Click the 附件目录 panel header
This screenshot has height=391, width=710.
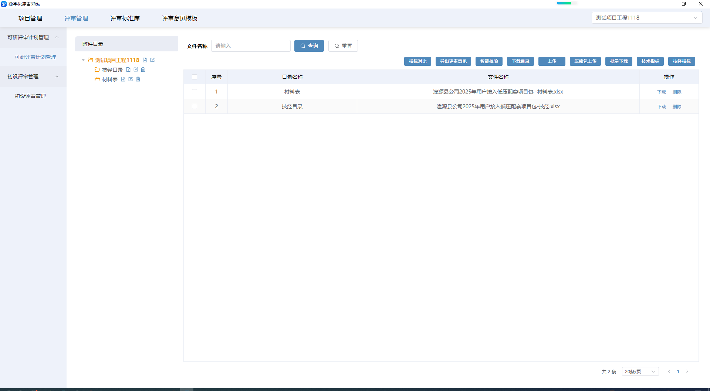tap(126, 44)
